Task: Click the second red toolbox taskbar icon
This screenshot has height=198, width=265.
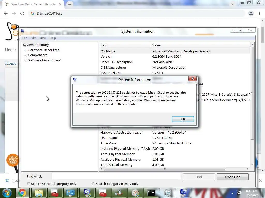Action: coord(102,193)
